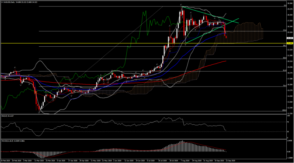
Task: Click the 13 Mar 2020 date label
Action: click(39, 161)
